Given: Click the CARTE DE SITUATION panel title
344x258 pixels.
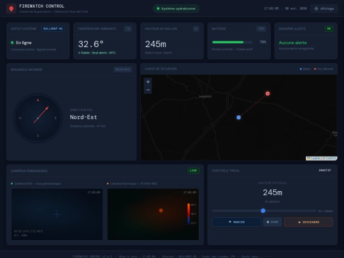Looking at the screenshot, I should click(161, 69).
